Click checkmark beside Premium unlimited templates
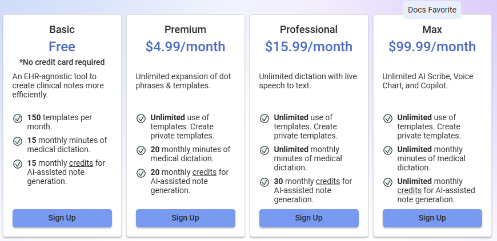Viewport: 497px width, 241px height. coord(141,119)
